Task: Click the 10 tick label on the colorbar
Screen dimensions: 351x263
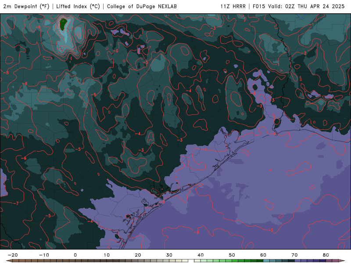Action: (107, 255)
